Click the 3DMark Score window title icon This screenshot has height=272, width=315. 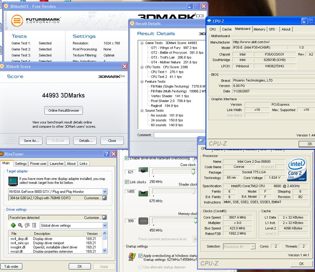tap(2, 66)
